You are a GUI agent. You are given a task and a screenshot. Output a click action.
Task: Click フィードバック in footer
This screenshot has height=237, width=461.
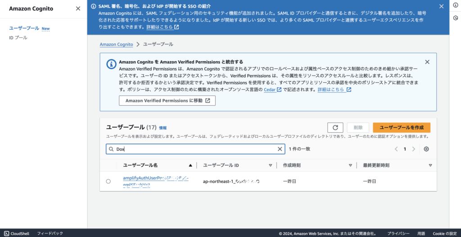tap(50, 233)
